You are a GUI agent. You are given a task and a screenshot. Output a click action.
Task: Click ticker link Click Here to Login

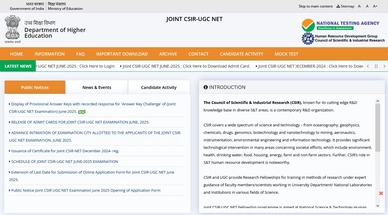click(x=76, y=66)
